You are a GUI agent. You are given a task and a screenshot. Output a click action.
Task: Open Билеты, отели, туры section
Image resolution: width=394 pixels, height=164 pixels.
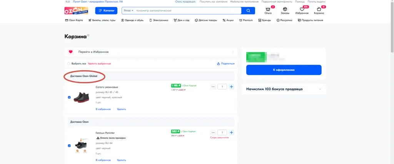(102, 20)
